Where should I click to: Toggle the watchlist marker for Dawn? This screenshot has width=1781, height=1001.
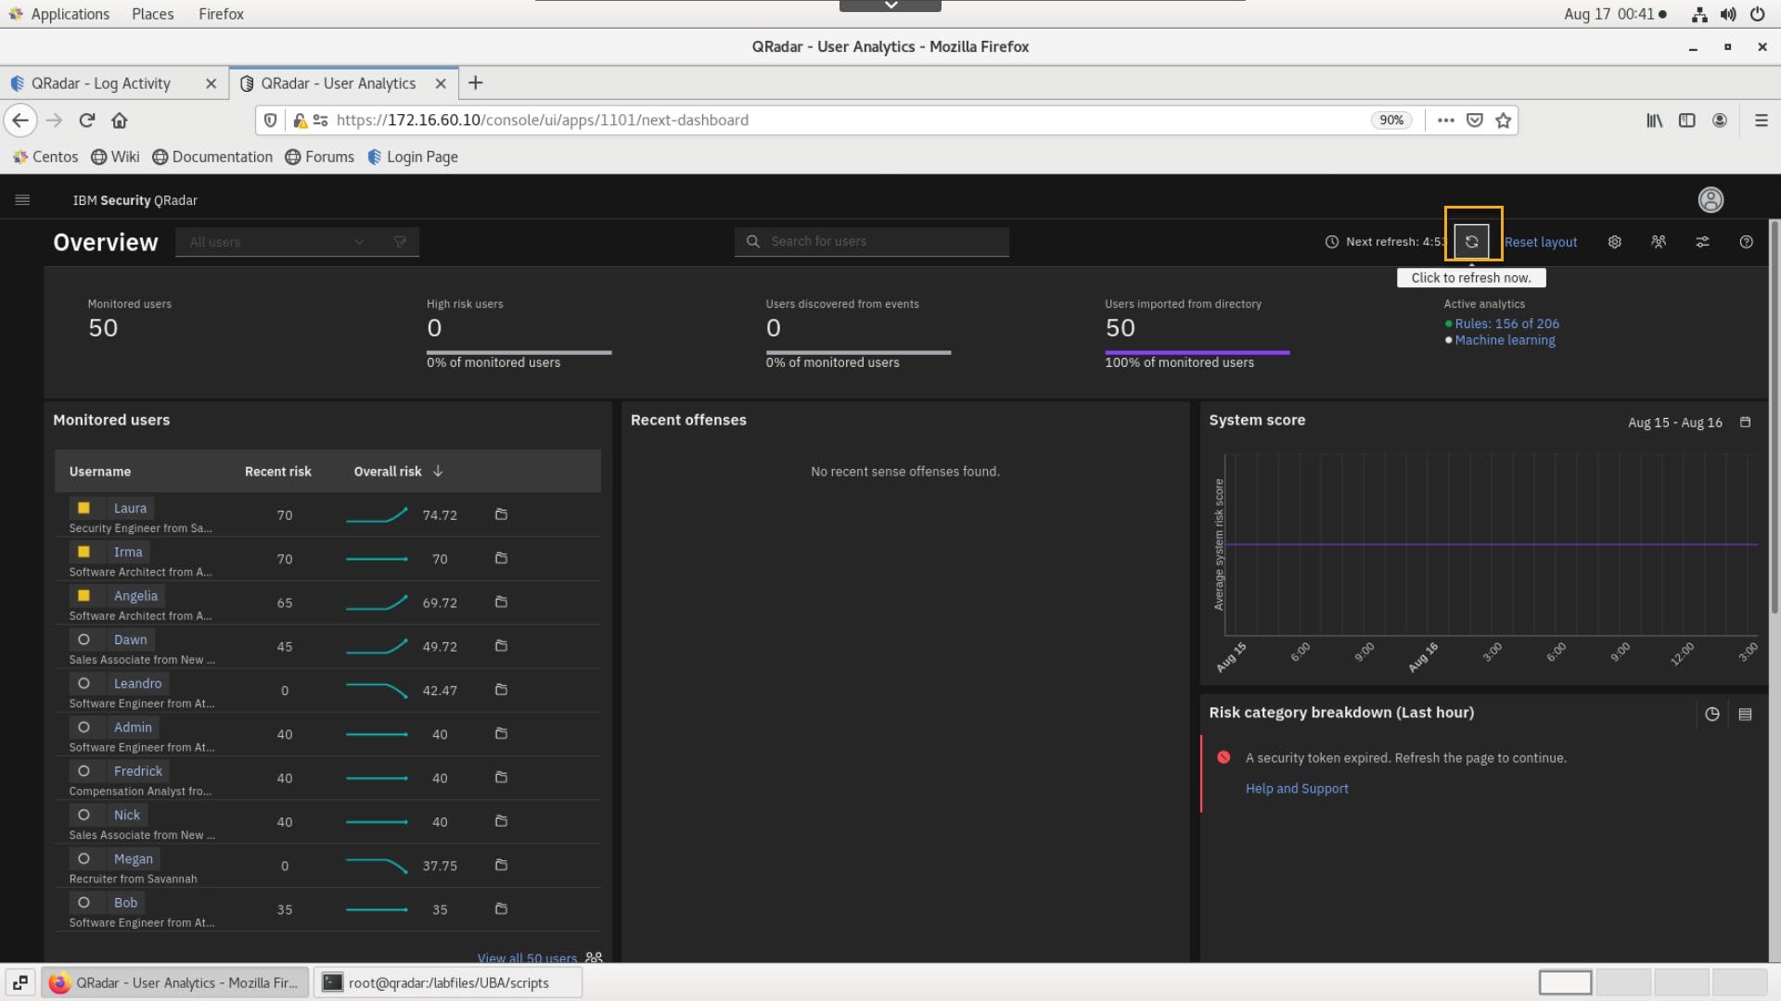point(83,640)
